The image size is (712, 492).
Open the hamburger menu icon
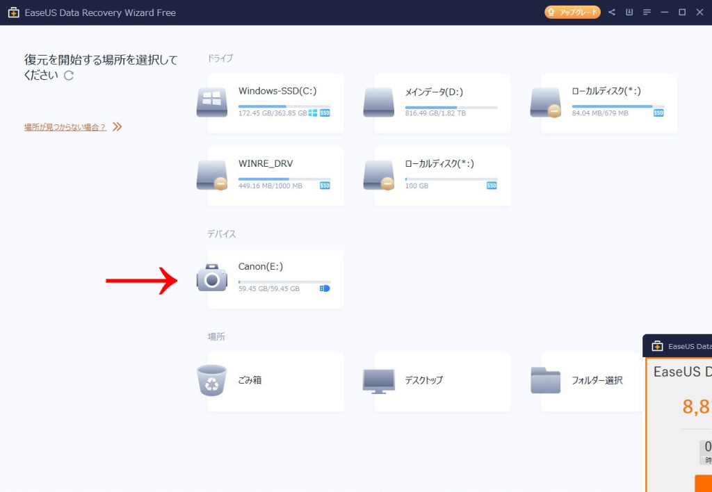647,13
